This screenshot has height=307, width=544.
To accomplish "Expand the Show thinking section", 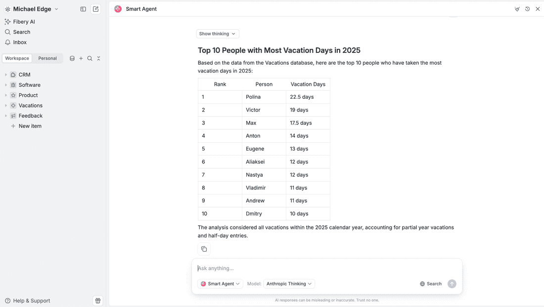I will (x=218, y=34).
